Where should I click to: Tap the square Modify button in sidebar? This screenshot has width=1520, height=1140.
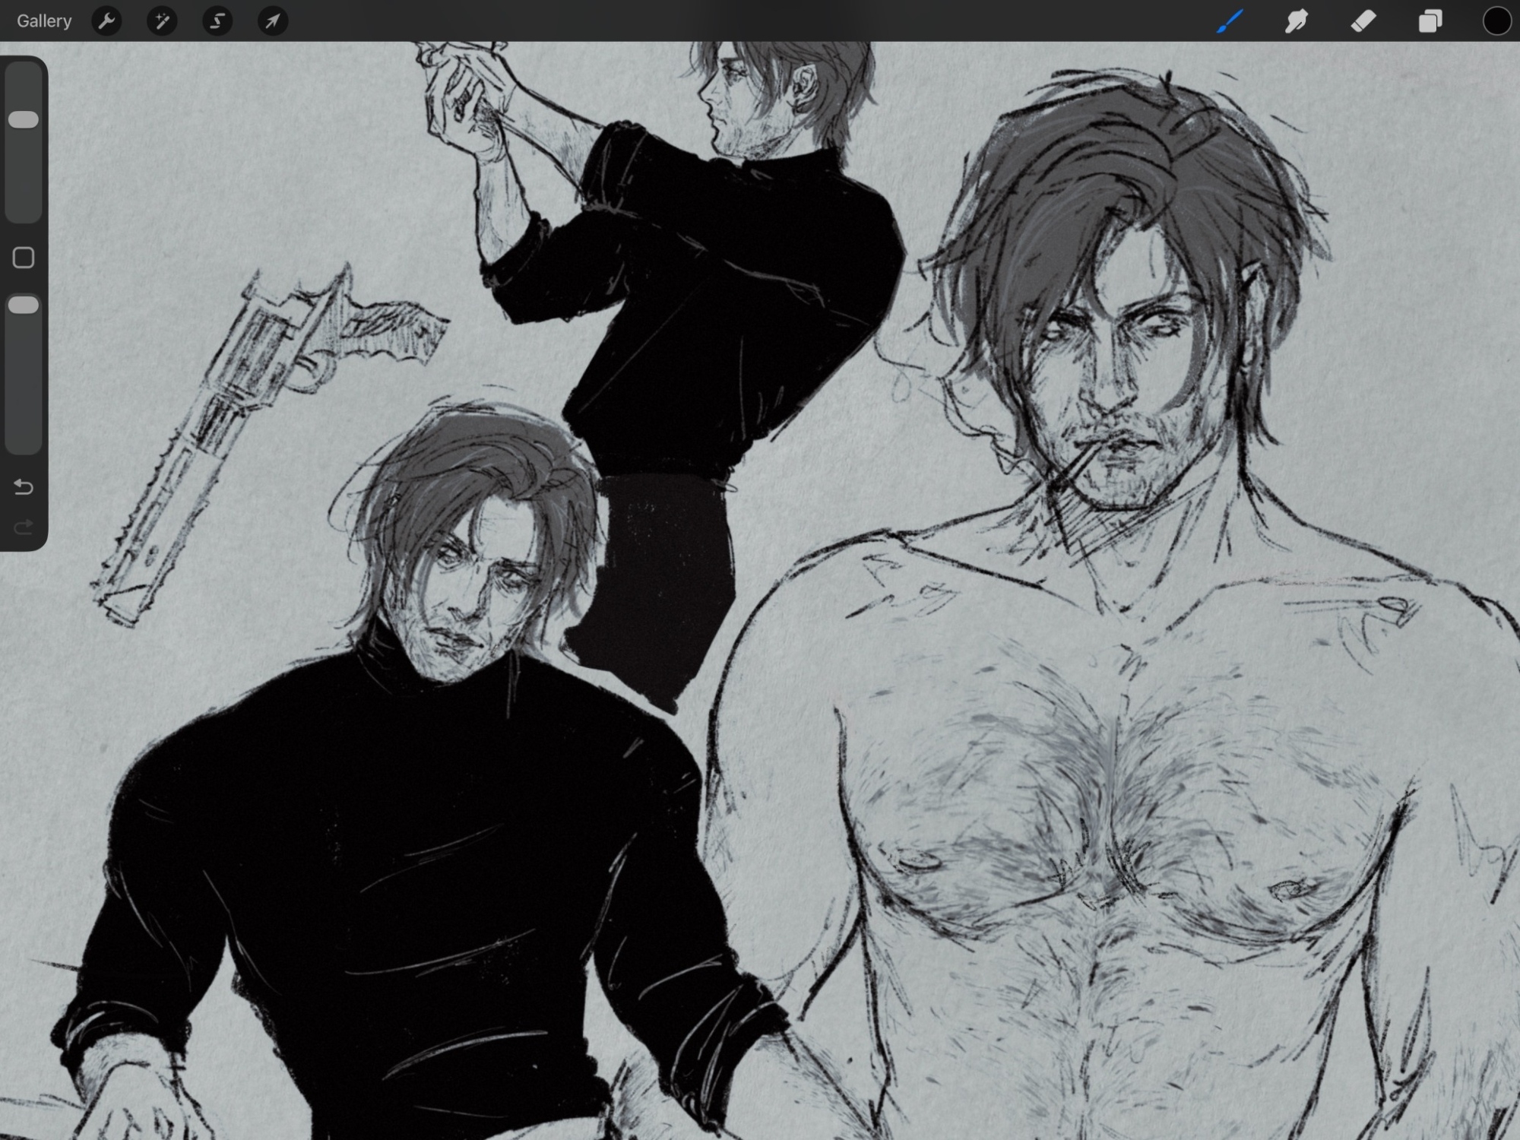pos(24,258)
